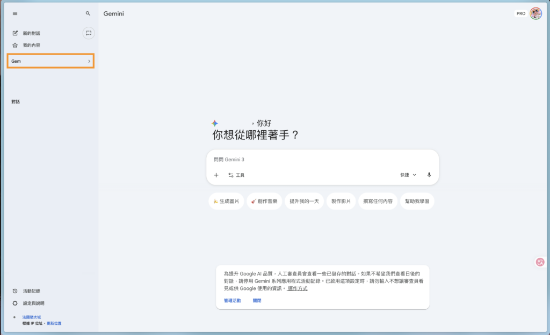Screen dimensions: 550x335
Task: Select the 創作音樂 suggestion chip
Action: coord(264,202)
